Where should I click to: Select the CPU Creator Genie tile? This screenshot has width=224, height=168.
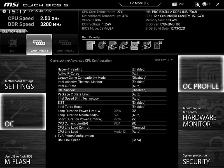13,45
